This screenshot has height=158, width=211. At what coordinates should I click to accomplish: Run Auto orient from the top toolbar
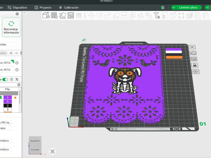pos(63,16)
